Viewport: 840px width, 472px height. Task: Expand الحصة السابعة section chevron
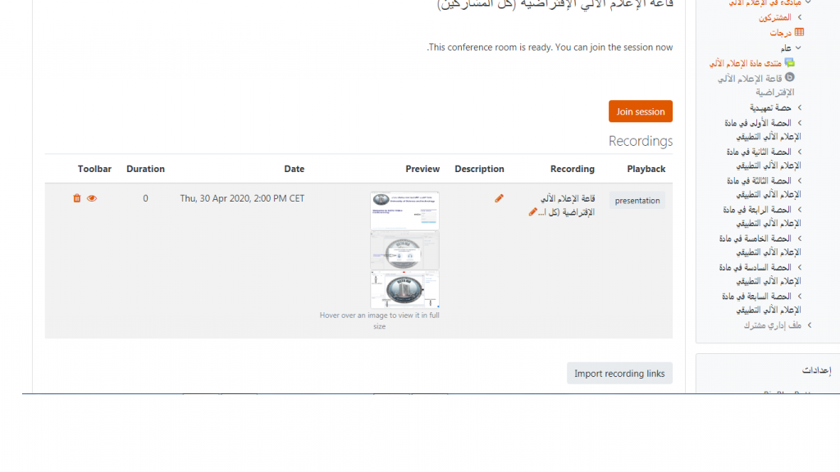coord(800,296)
